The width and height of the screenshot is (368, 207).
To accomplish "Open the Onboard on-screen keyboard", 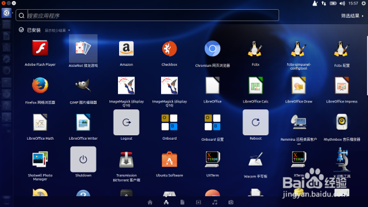I will [x=170, y=122].
